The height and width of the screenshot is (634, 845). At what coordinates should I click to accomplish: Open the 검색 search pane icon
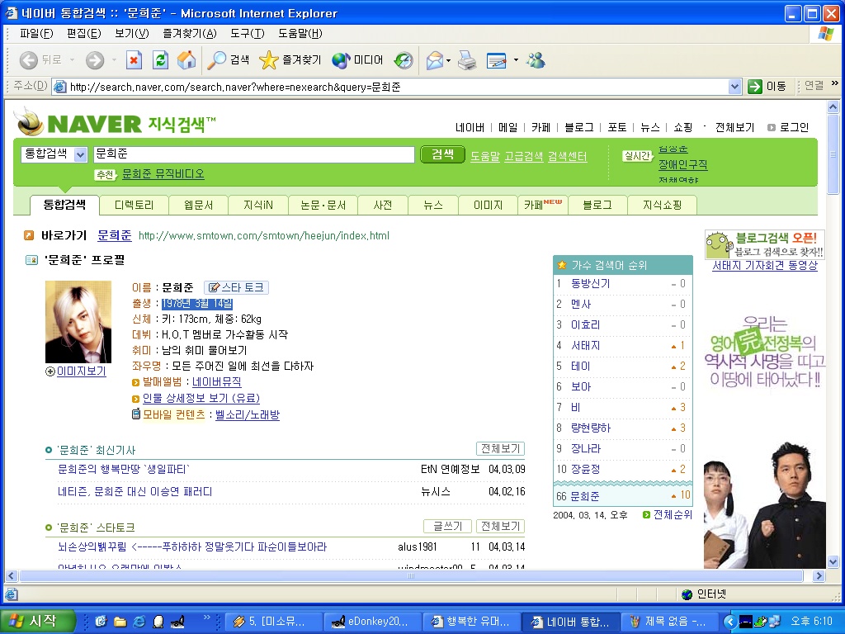[229, 59]
